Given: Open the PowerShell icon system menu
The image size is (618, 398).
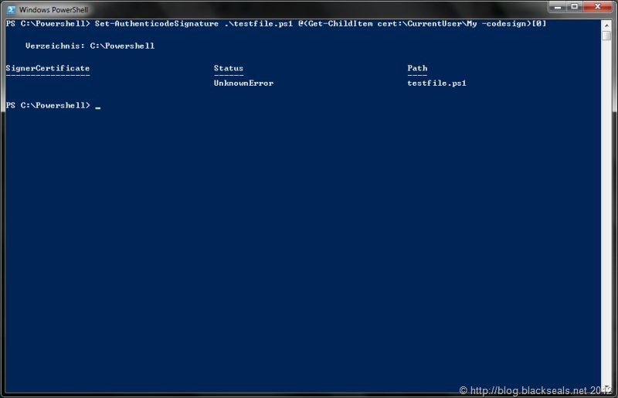Looking at the screenshot, I should (x=10, y=9).
